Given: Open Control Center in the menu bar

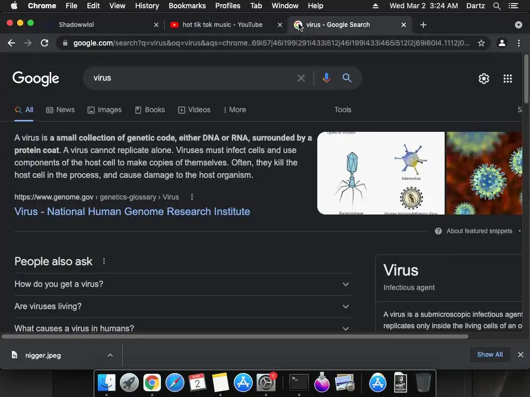Looking at the screenshot, I should click(x=513, y=6).
